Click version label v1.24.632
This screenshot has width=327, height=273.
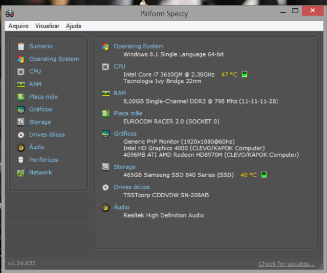pos(21,263)
